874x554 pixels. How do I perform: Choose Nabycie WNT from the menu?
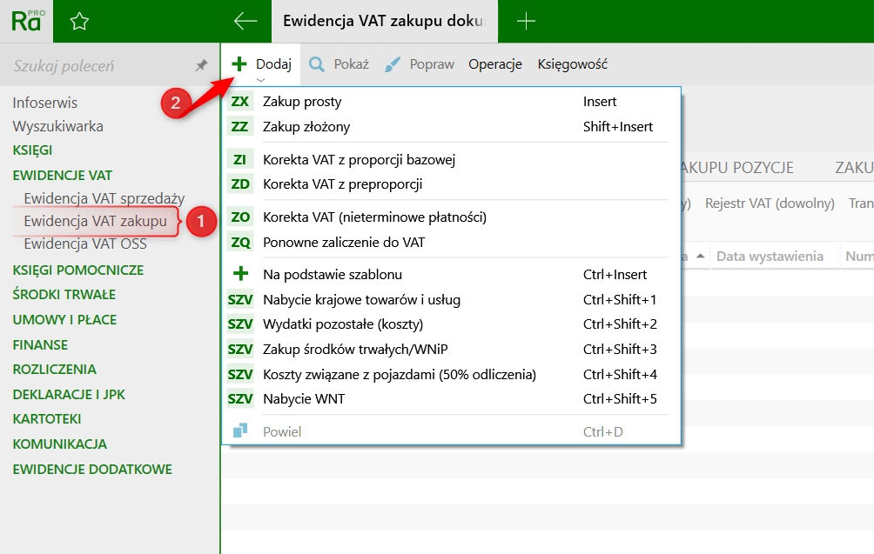302,399
